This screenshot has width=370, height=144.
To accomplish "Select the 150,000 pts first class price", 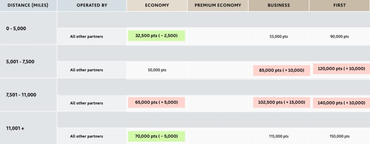I will click(340, 136).
